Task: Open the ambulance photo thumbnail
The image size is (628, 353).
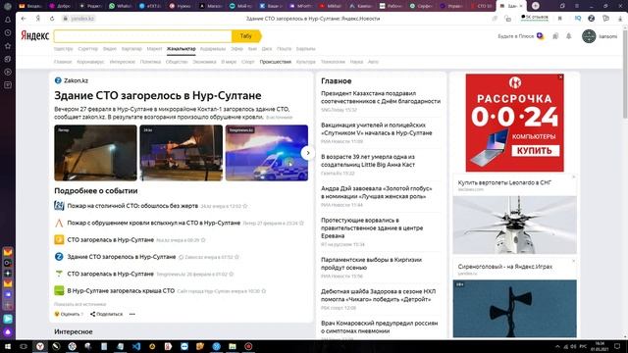Action: (x=267, y=153)
